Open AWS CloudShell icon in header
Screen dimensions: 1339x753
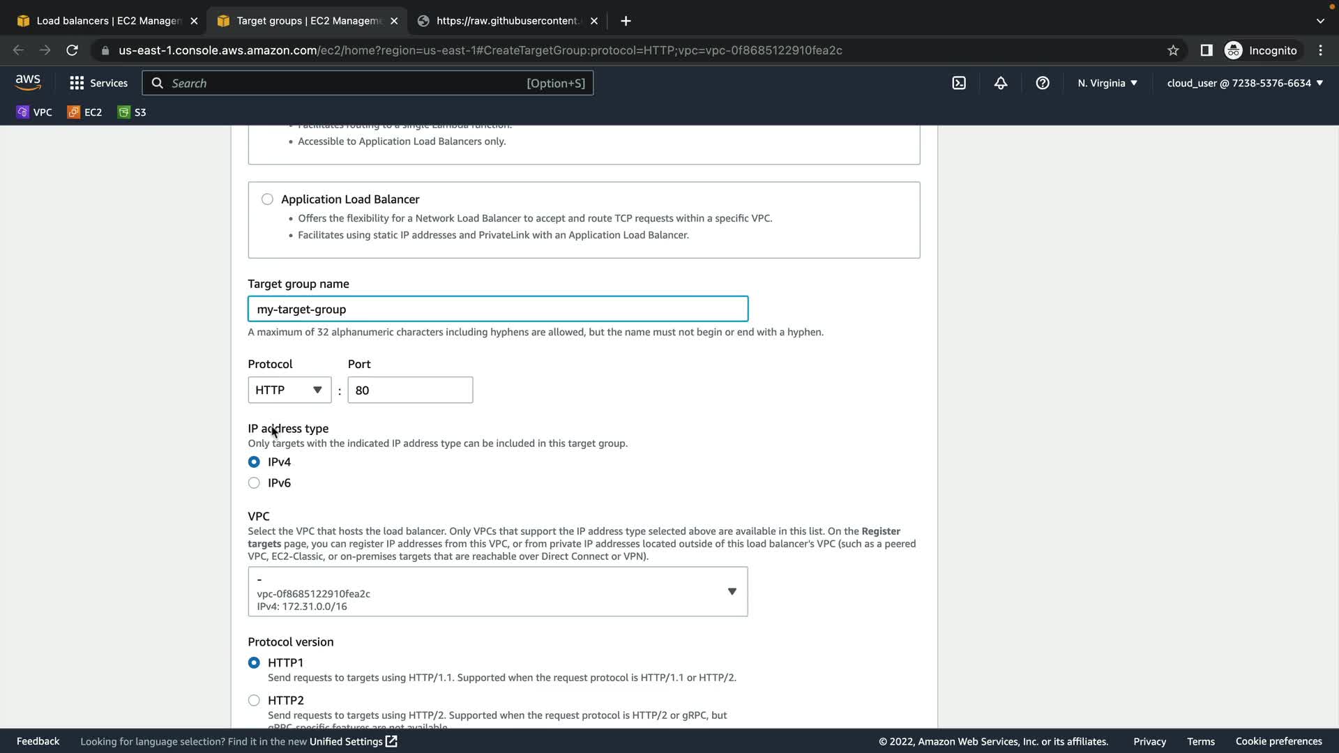click(x=959, y=83)
